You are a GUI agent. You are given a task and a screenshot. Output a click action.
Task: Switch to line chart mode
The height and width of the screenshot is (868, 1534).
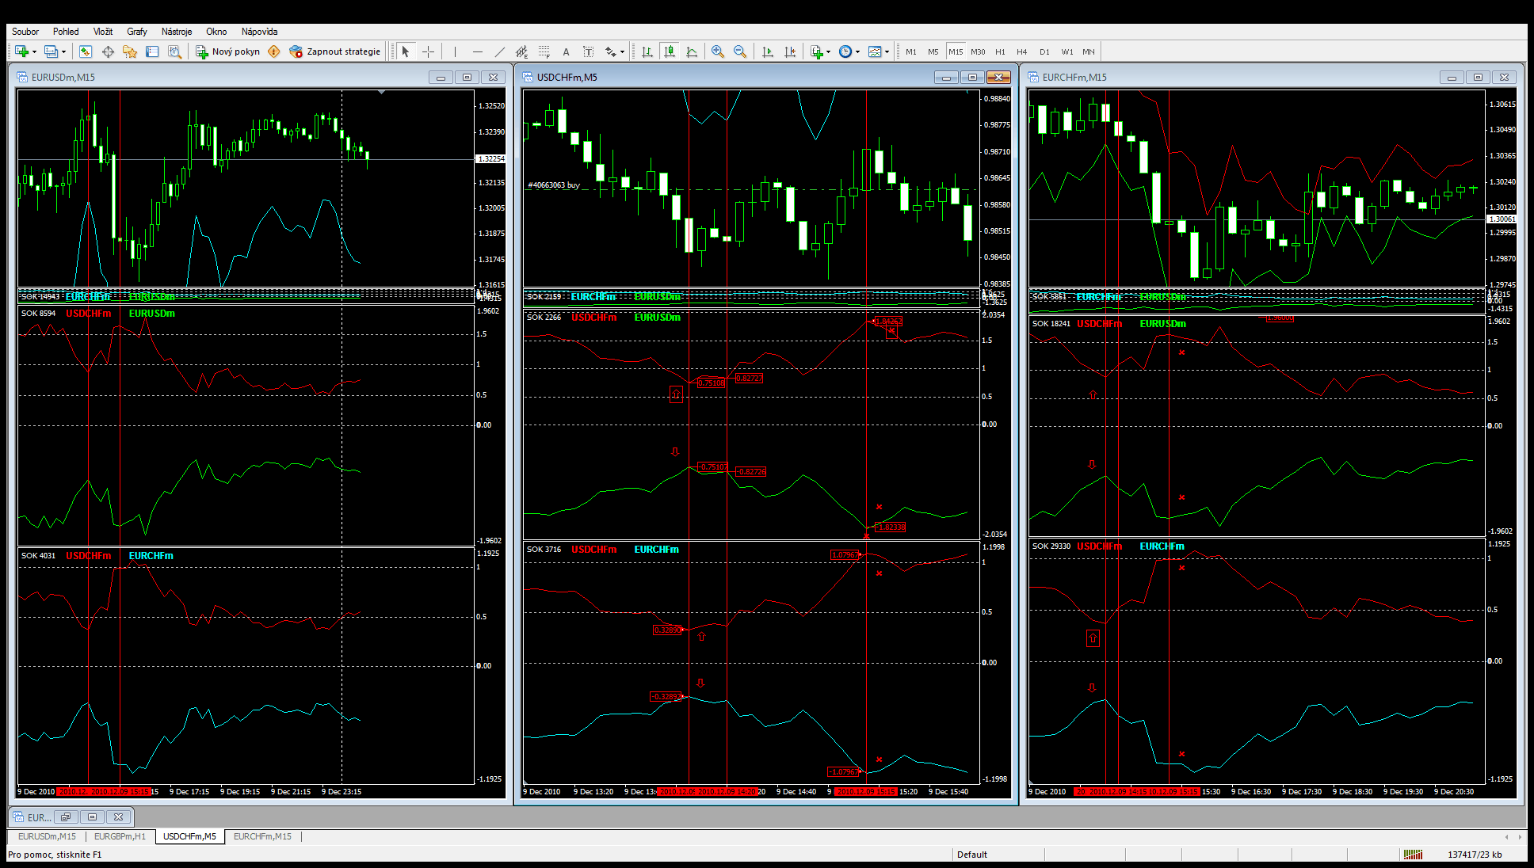pyautogui.click(x=692, y=51)
